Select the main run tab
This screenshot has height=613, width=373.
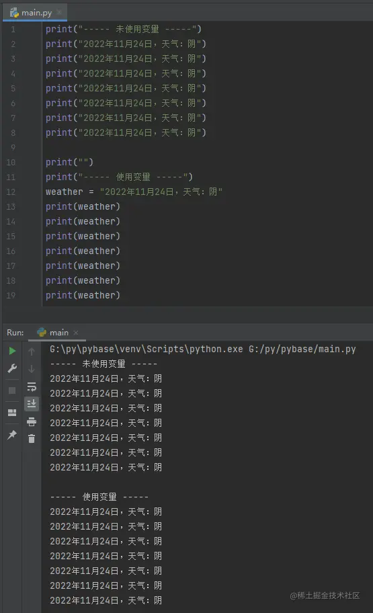tap(58, 333)
